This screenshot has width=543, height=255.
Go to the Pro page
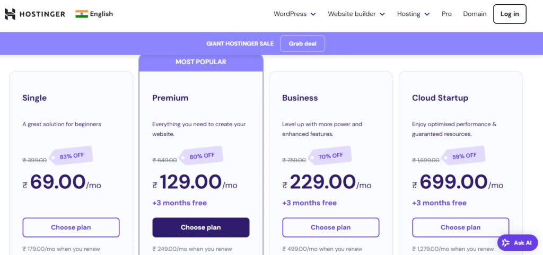point(446,14)
